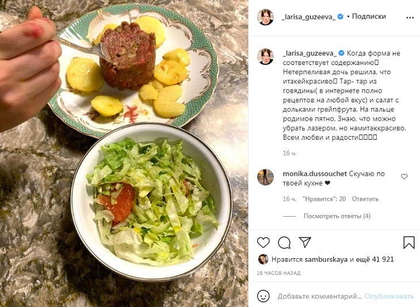Image resolution: width=420 pixels, height=307 pixels.
Task: Share the post with the paper plane icon
Action: click(x=305, y=242)
